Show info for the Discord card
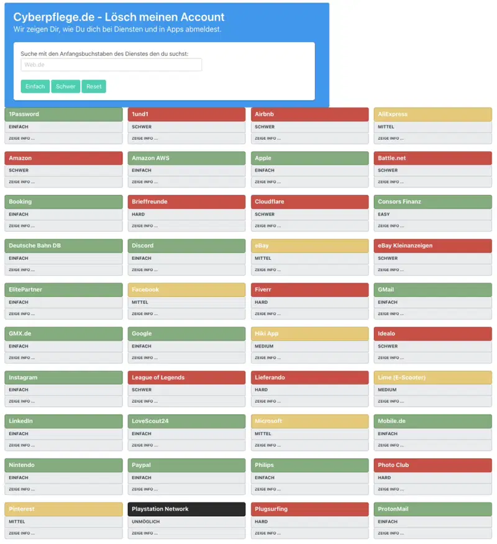The image size is (497, 544). pyautogui.click(x=186, y=270)
